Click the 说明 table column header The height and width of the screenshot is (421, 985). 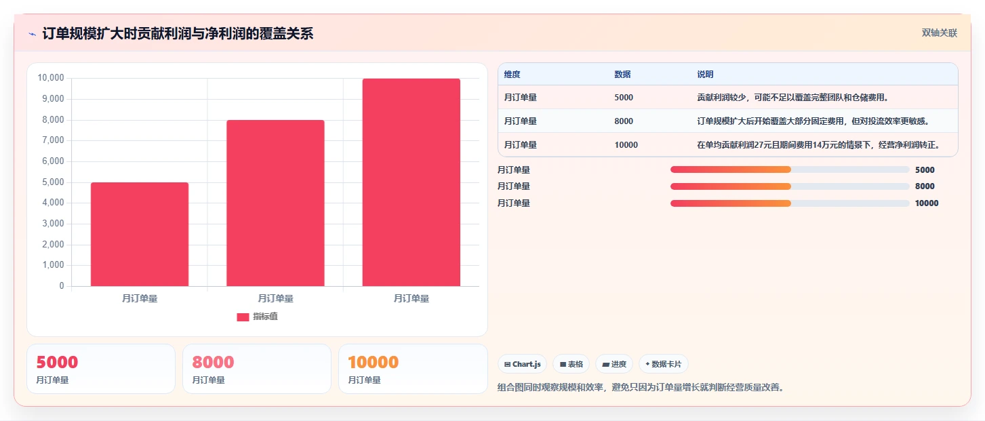(705, 74)
